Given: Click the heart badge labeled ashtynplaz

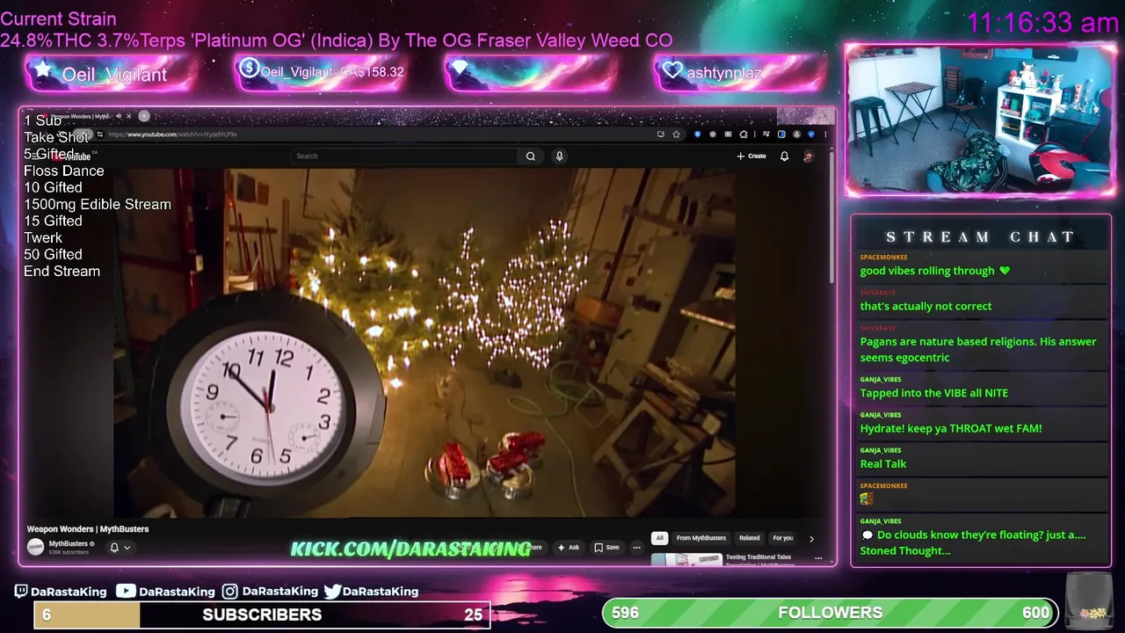Looking at the screenshot, I should coord(740,72).
